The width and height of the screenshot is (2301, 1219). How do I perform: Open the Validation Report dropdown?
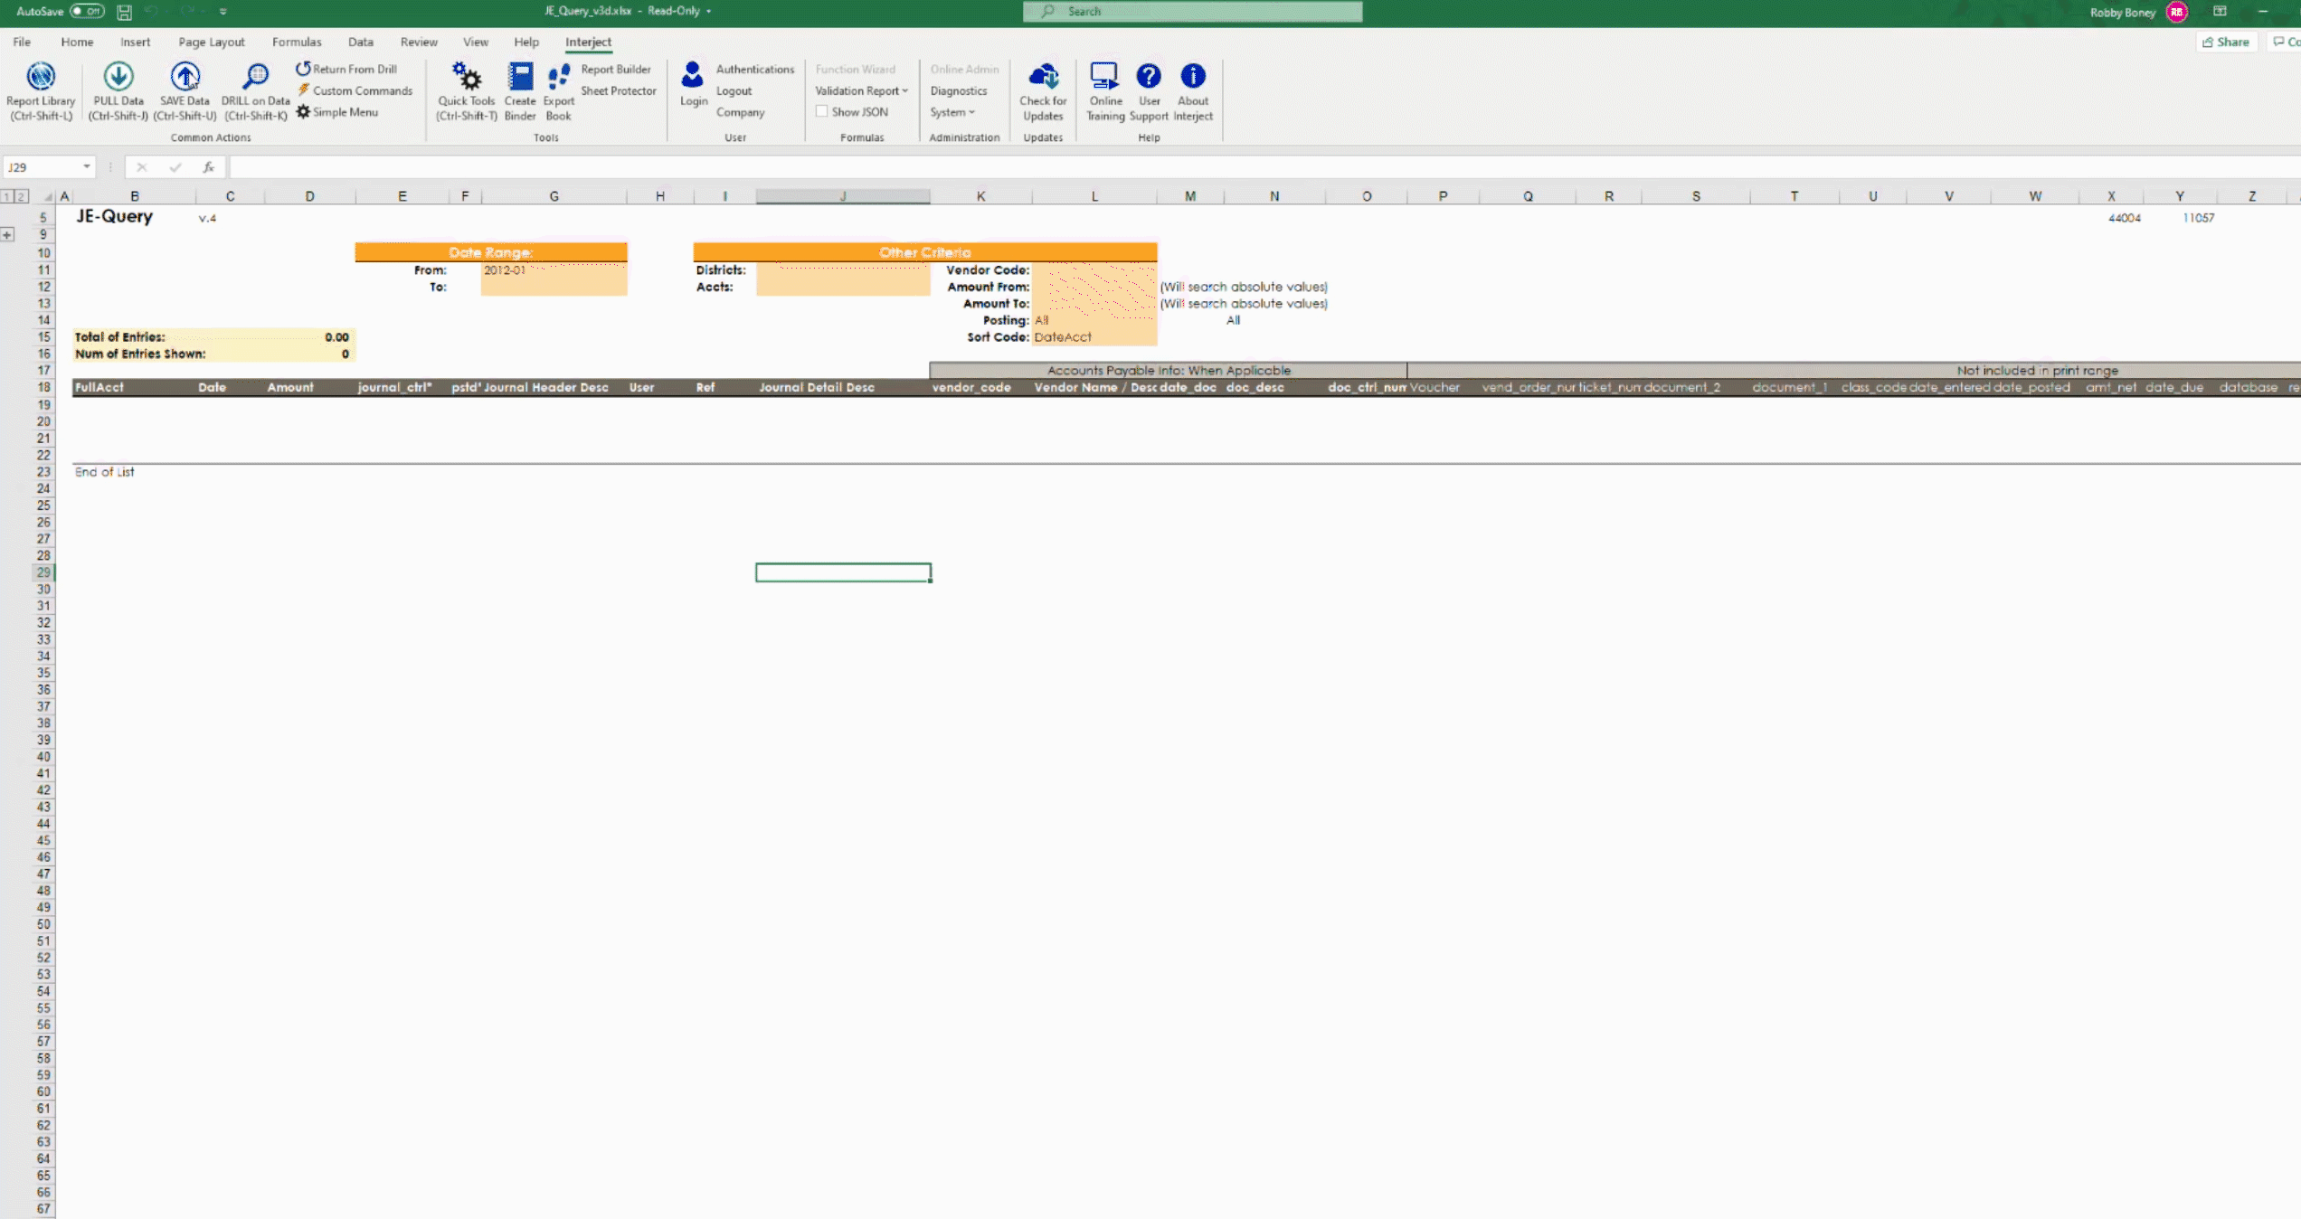861,90
